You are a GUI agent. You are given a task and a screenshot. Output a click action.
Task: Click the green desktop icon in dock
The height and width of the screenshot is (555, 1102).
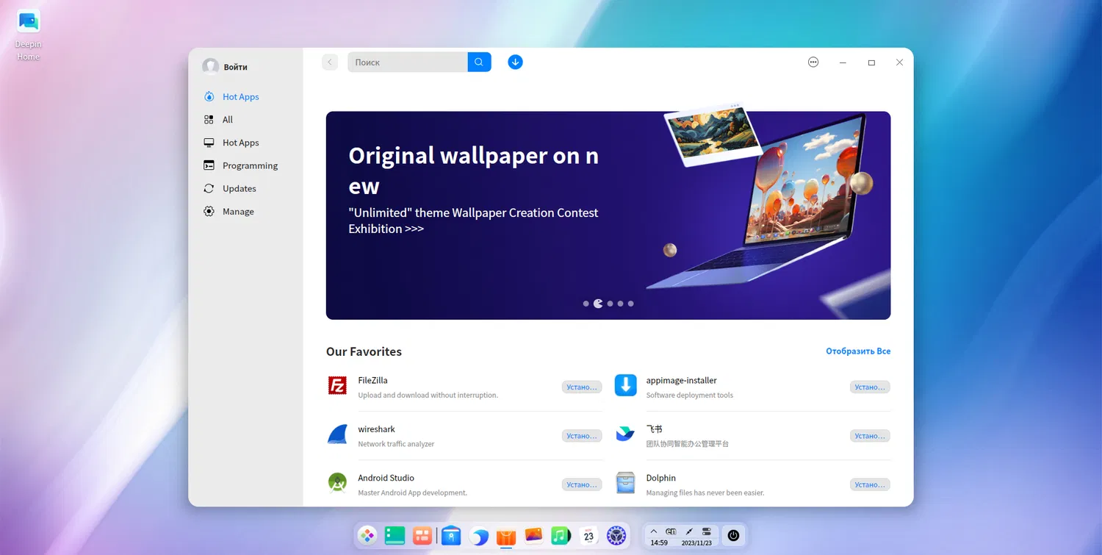(x=395, y=536)
